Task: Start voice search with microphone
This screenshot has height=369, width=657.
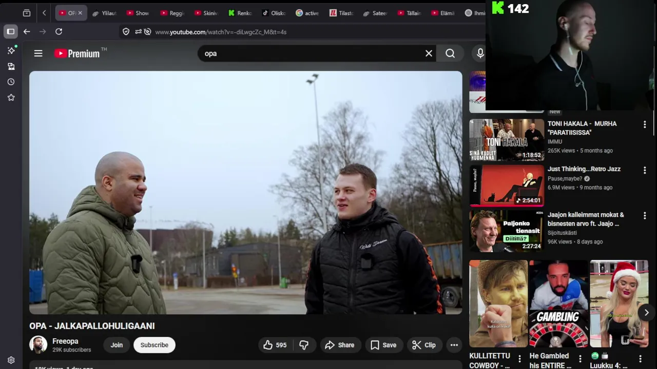Action: pos(480,53)
